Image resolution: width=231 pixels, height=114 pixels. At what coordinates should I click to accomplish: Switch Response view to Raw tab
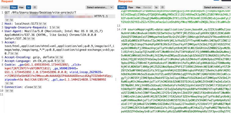click(131, 7)
